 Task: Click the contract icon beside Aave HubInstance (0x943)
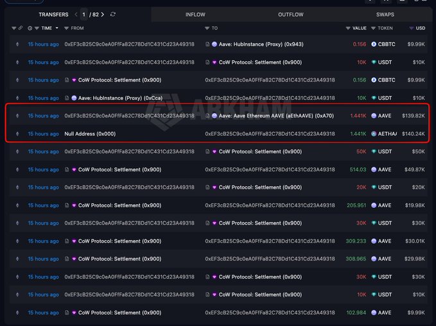pyautogui.click(x=207, y=44)
